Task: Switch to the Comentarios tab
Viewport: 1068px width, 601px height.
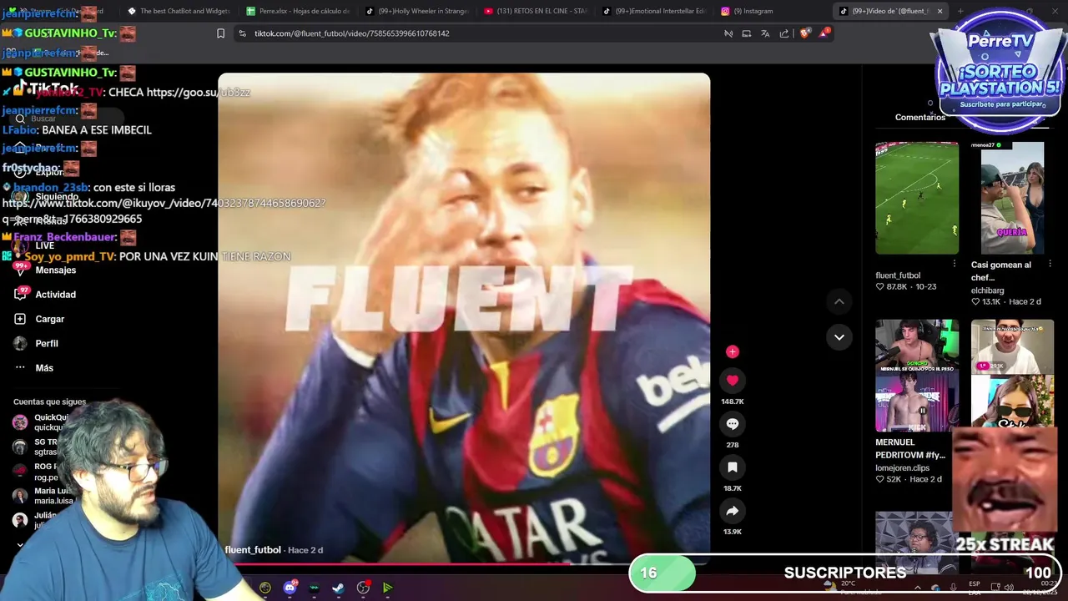Action: (x=920, y=118)
